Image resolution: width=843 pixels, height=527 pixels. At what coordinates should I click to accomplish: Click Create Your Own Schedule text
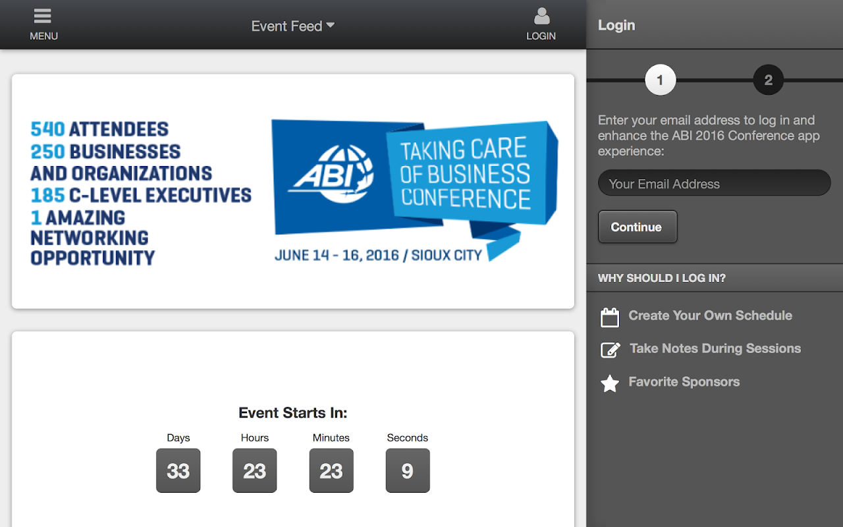tap(710, 316)
